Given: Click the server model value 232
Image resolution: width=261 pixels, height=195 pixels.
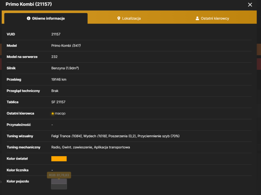Looking at the screenshot, I should pyautogui.click(x=55, y=57).
